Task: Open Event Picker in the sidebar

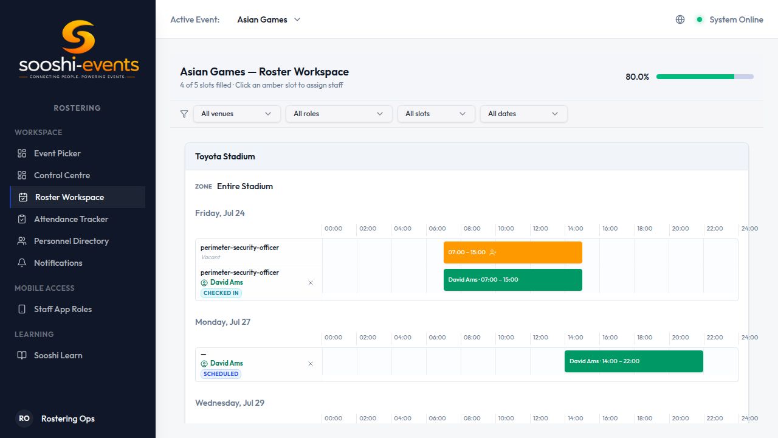Action: 78,153
